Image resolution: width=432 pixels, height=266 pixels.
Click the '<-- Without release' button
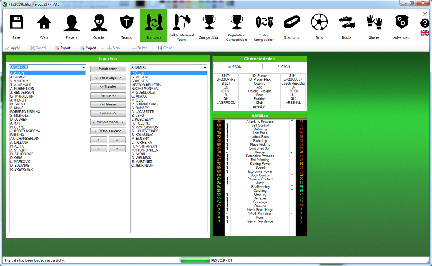108,131
